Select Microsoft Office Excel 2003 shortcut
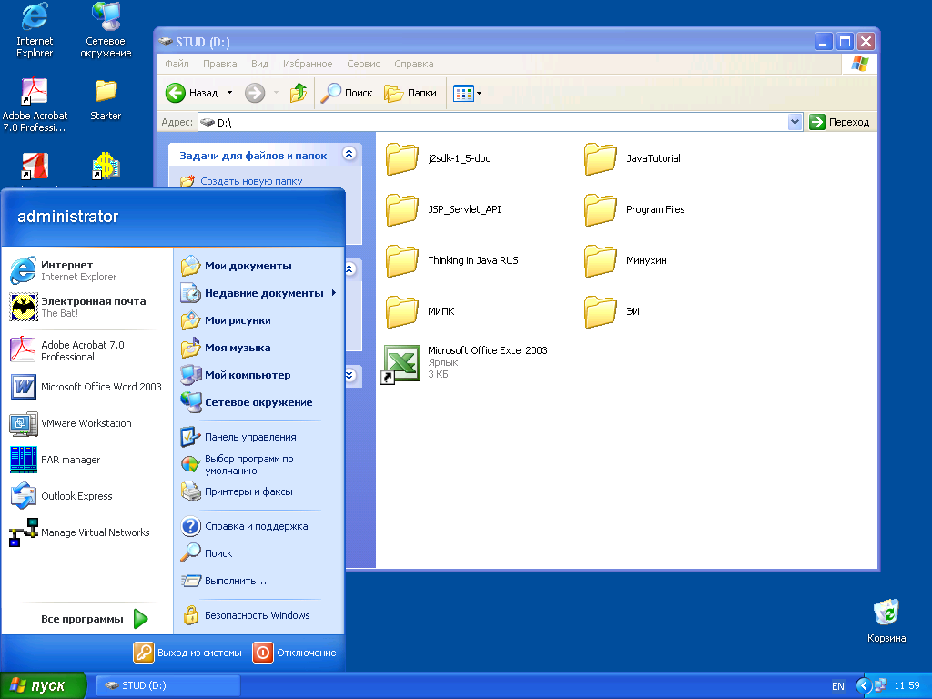This screenshot has height=699, width=932. coord(465,362)
